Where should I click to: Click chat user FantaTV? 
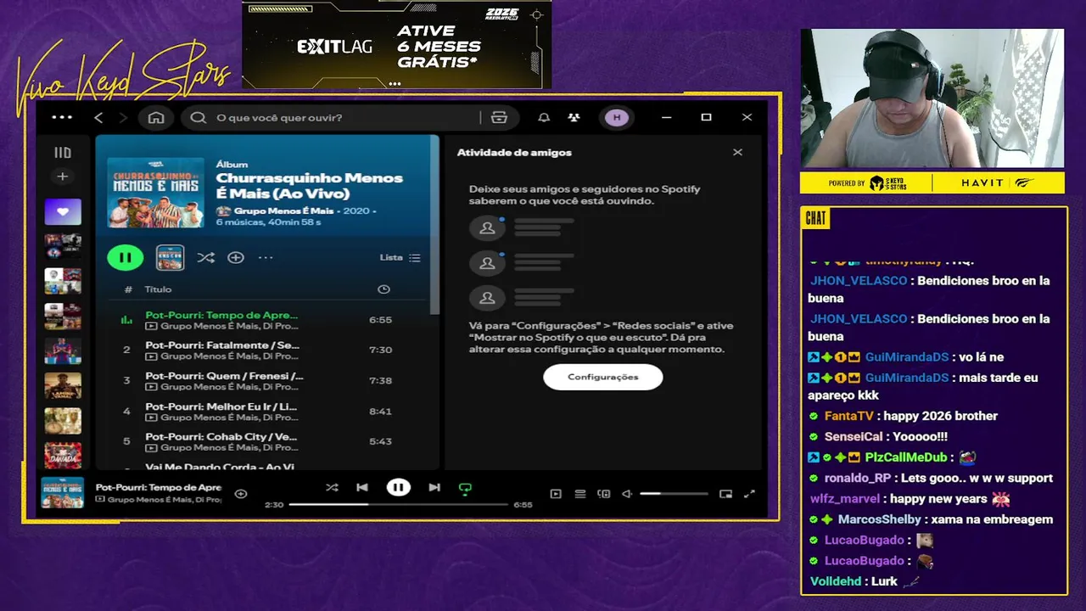848,416
